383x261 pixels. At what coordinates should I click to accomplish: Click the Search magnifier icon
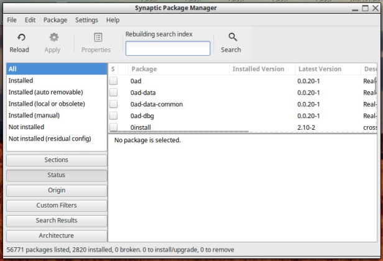231,38
